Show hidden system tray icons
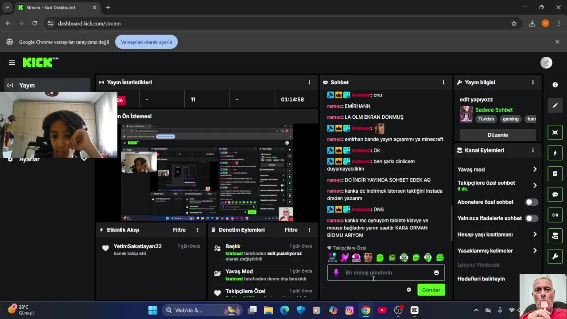 [x=476, y=310]
